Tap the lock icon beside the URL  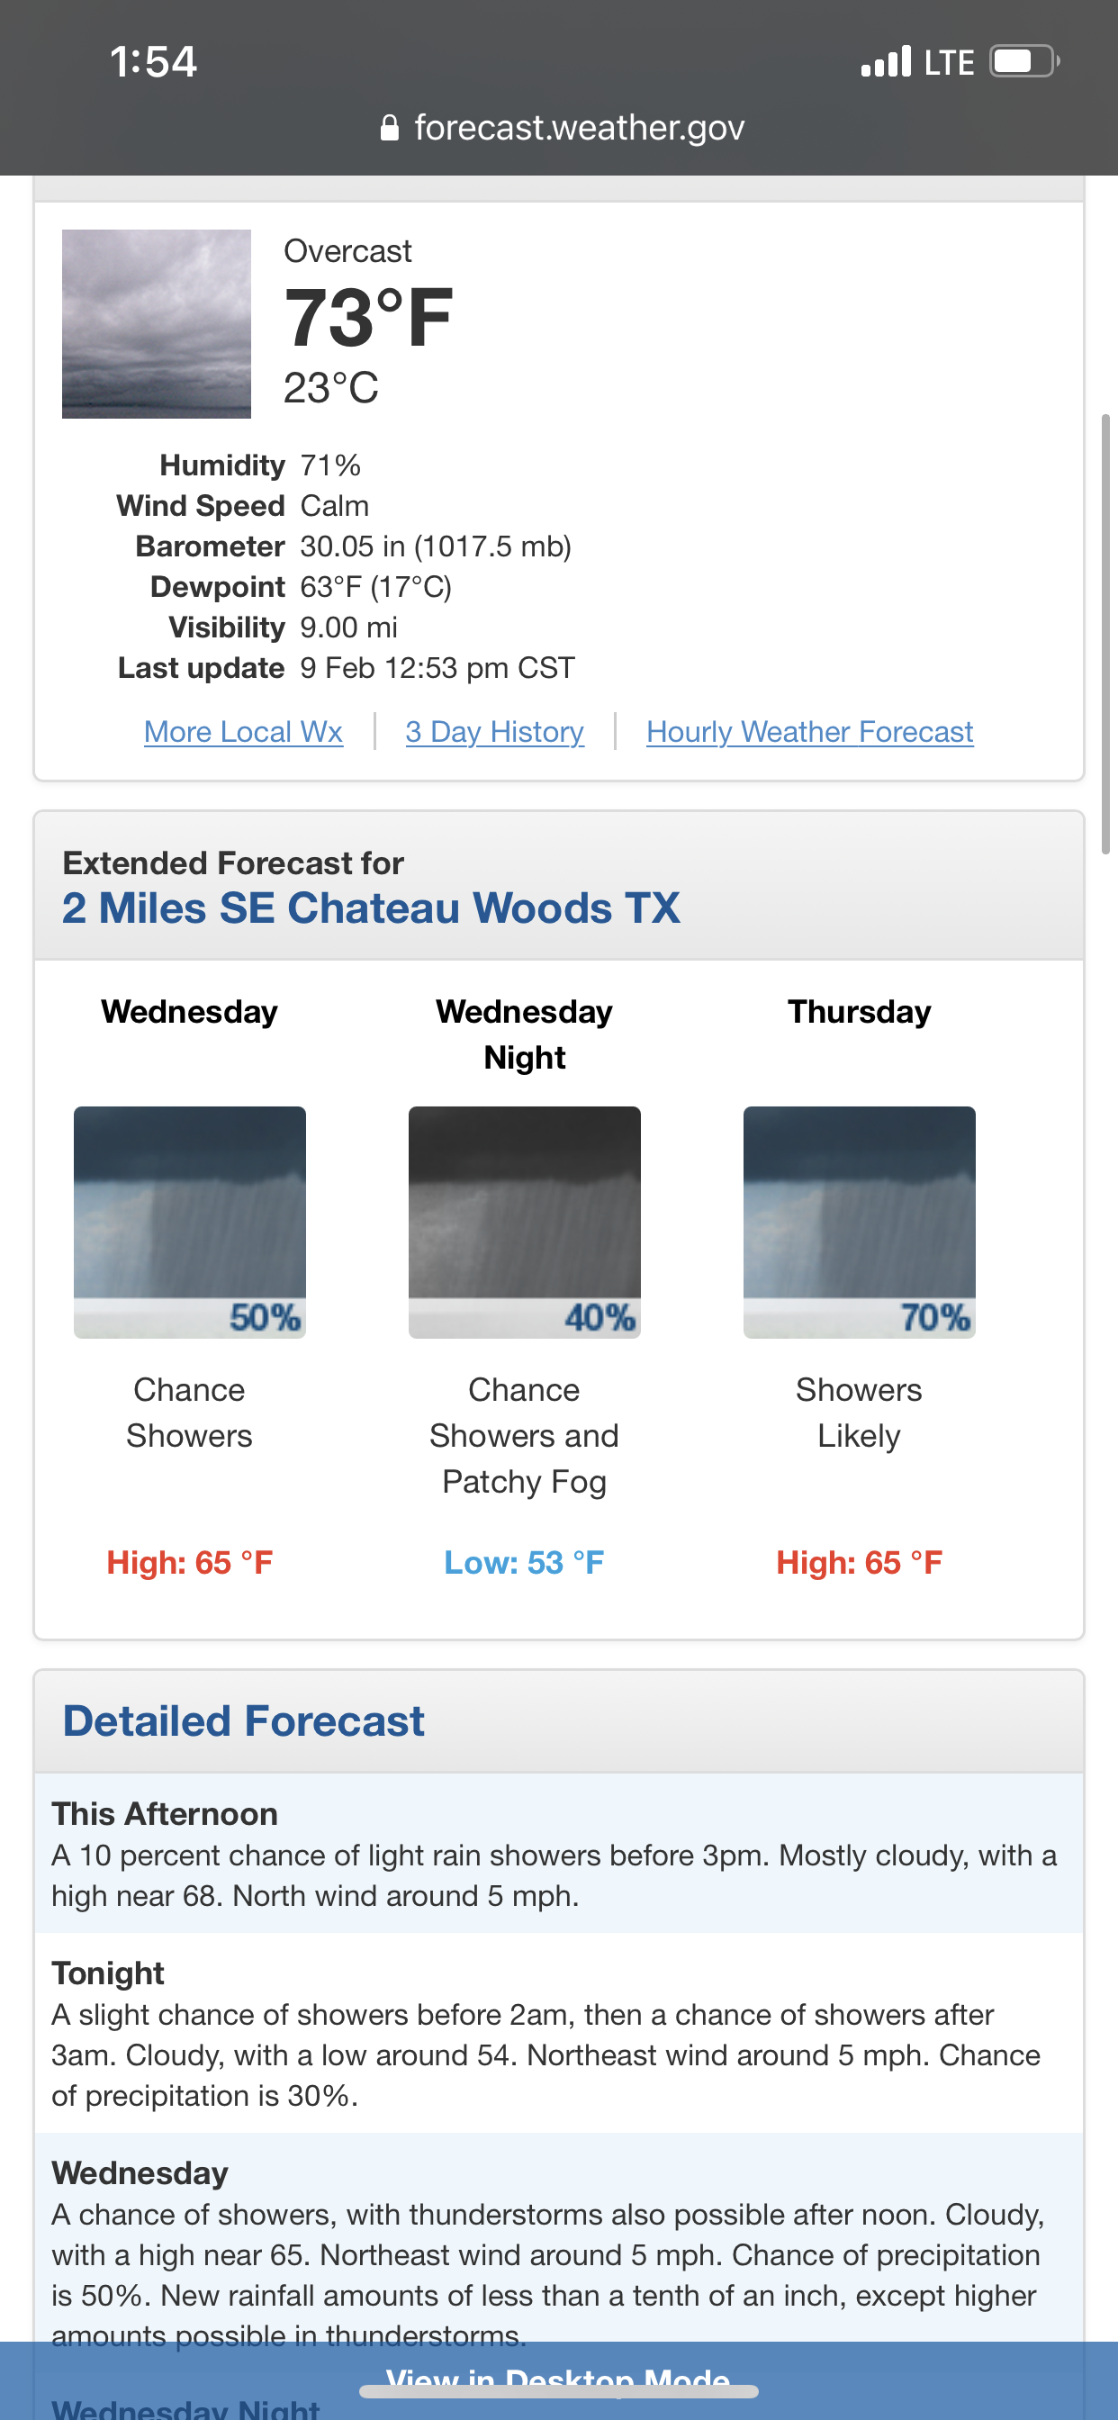pyautogui.click(x=389, y=128)
